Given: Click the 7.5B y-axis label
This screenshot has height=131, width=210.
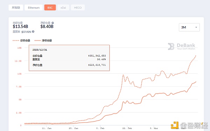Looking at the screenshot, I should pyautogui.click(x=19, y=87).
